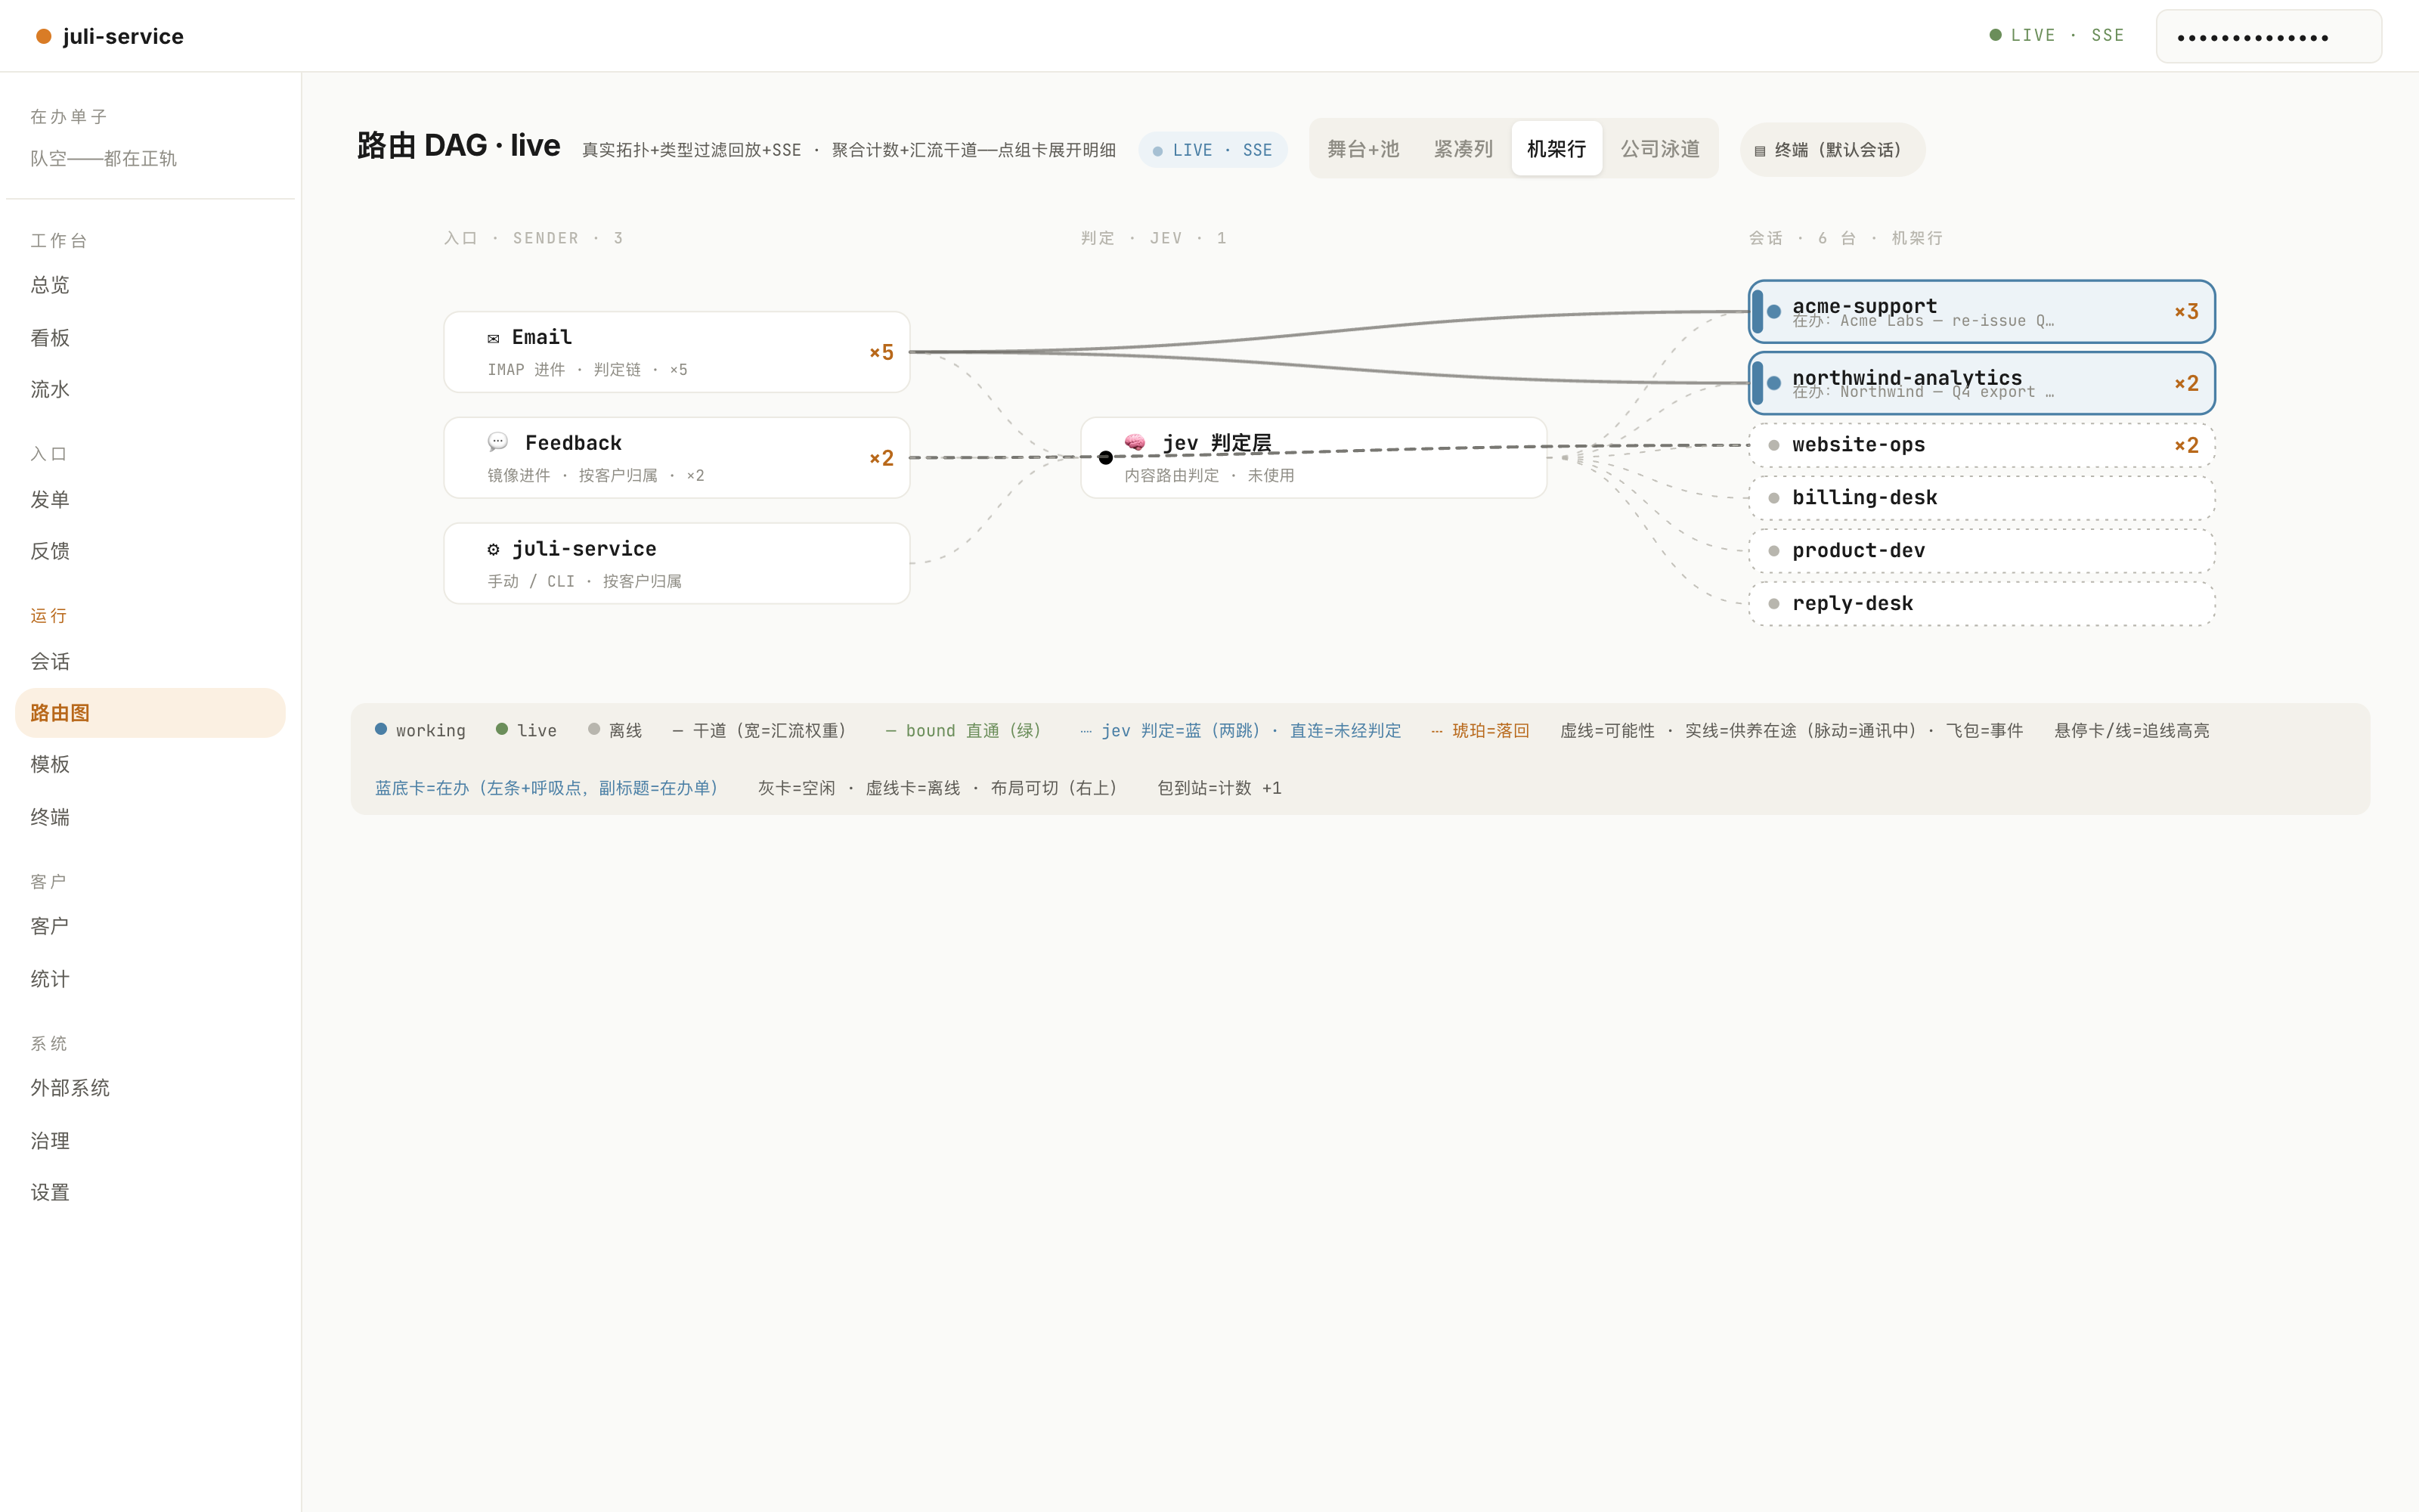
Task: Click the LIVE · SSE badge by title
Action: click(1212, 150)
